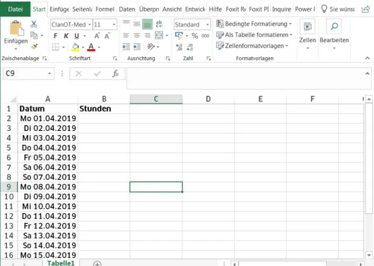Click the Bearbeiten magnifier icon
The height and width of the screenshot is (266, 374).
pyautogui.click(x=334, y=26)
